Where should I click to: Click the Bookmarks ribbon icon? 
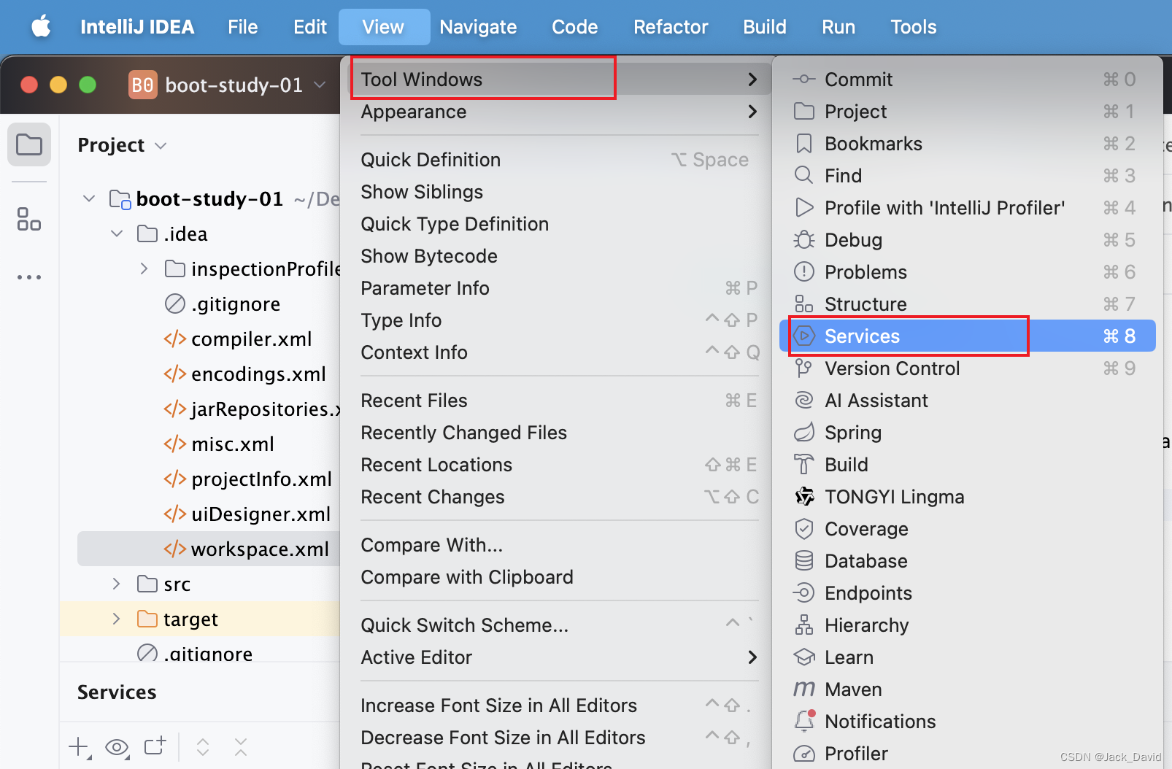pos(803,144)
